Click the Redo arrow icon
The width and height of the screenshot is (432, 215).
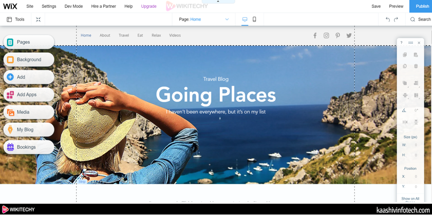click(x=396, y=19)
